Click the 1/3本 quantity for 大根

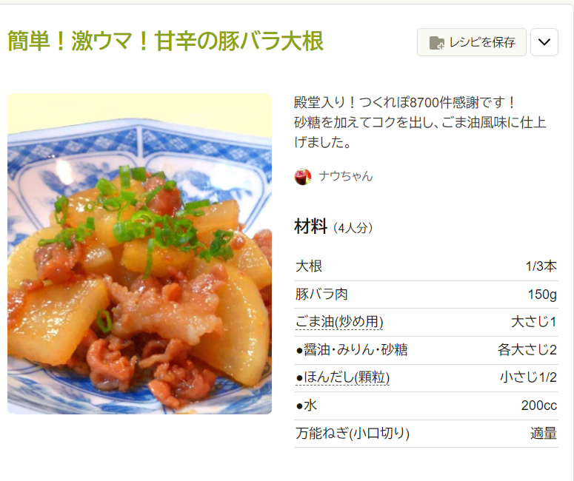[541, 266]
